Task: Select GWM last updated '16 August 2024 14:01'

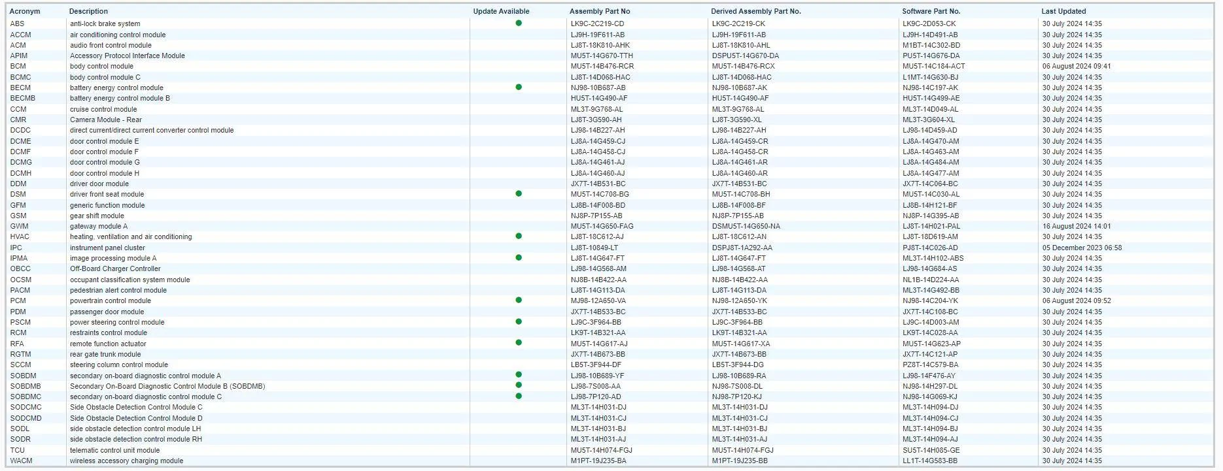Action: 1077,226
